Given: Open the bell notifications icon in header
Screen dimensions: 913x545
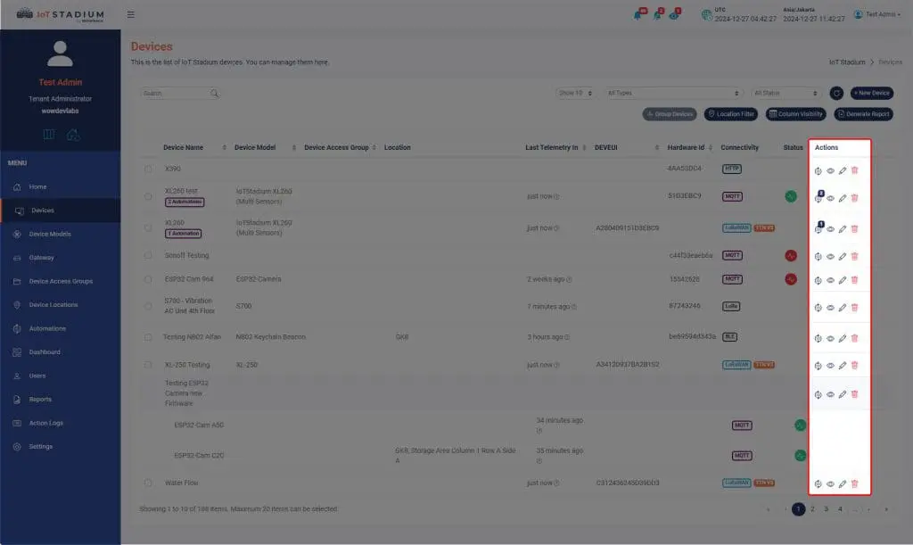Looking at the screenshot, I should click(638, 15).
